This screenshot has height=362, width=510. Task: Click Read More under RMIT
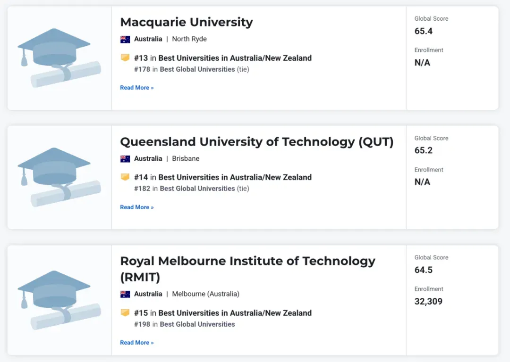136,343
